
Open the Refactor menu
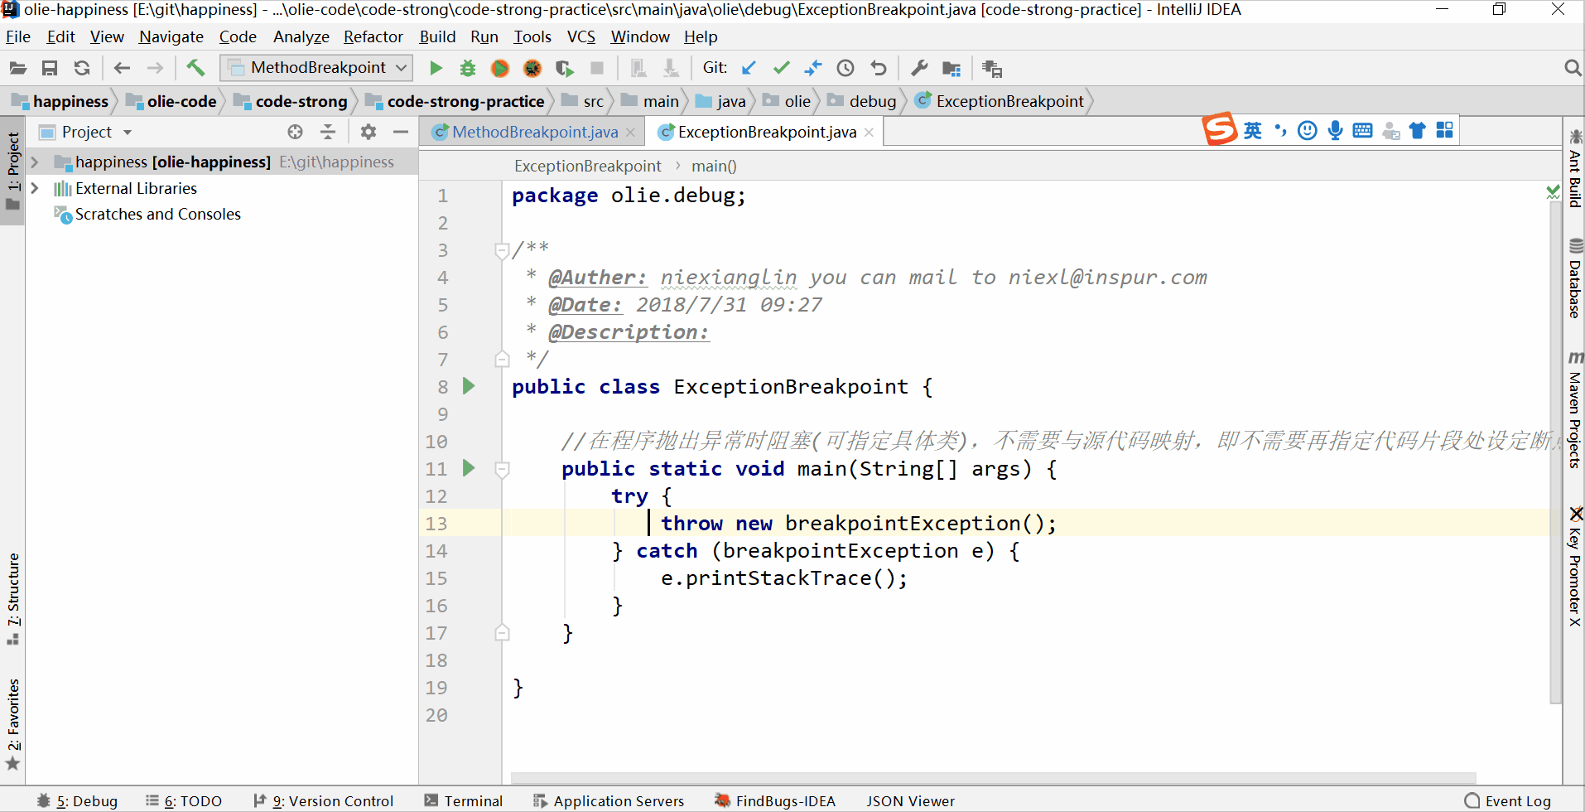coord(373,36)
